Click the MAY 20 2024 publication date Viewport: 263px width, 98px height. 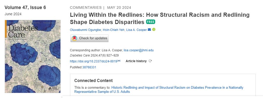(x=119, y=7)
